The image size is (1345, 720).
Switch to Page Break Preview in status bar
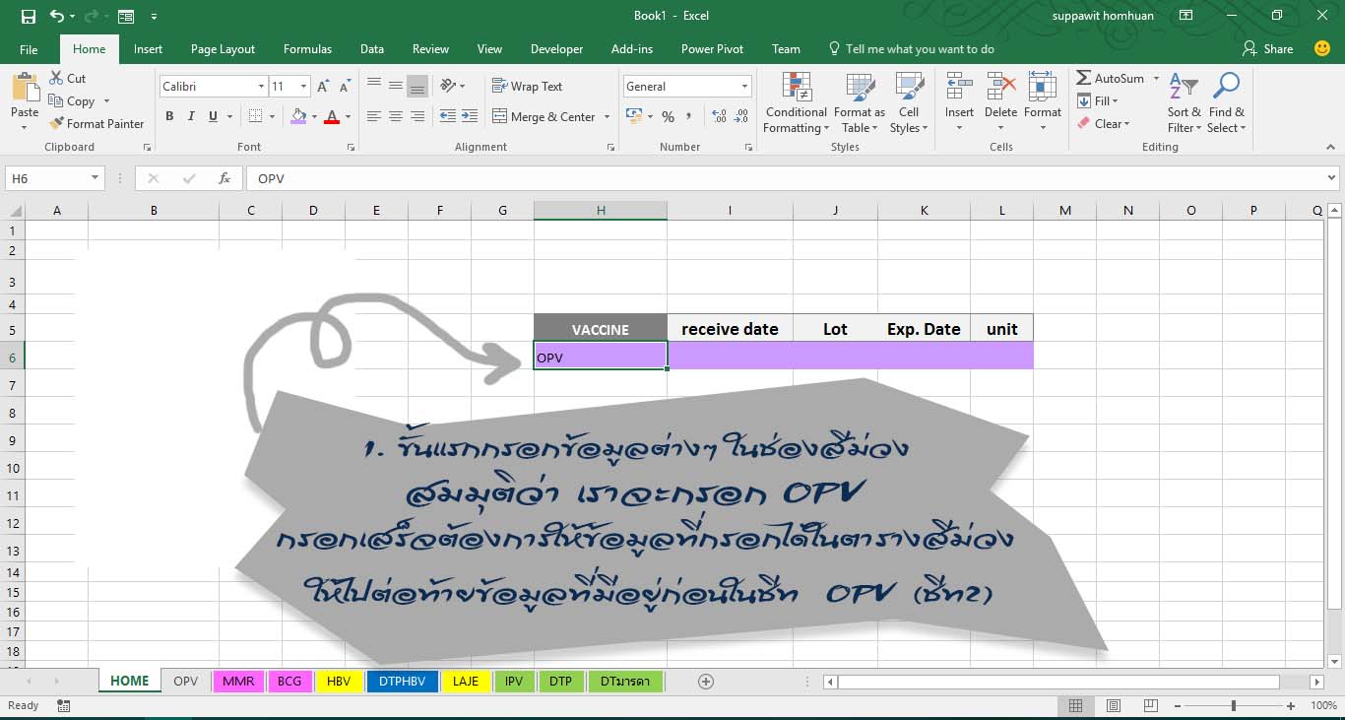coord(1151,706)
